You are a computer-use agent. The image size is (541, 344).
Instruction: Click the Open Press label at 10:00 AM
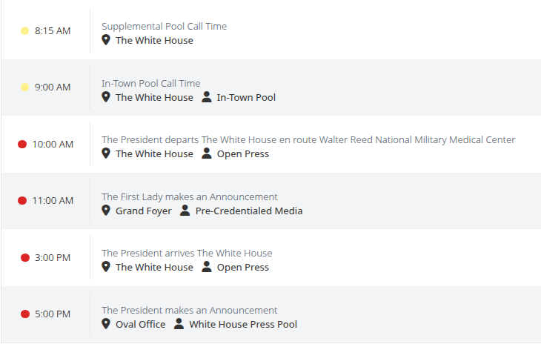(x=242, y=154)
